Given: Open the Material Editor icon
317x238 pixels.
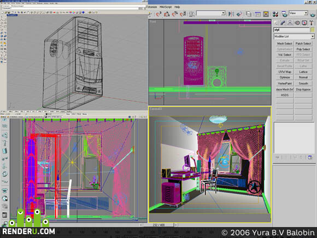Looking at the screenshot, I should pyautogui.click(x=275, y=14).
